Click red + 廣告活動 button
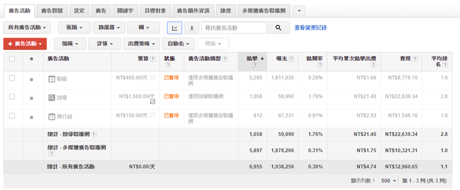Image resolution: width=460 pixels, height=190 pixels. (25, 44)
